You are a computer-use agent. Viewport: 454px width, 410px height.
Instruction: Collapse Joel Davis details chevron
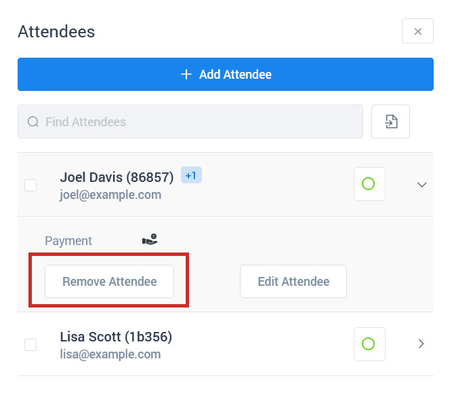[421, 185]
